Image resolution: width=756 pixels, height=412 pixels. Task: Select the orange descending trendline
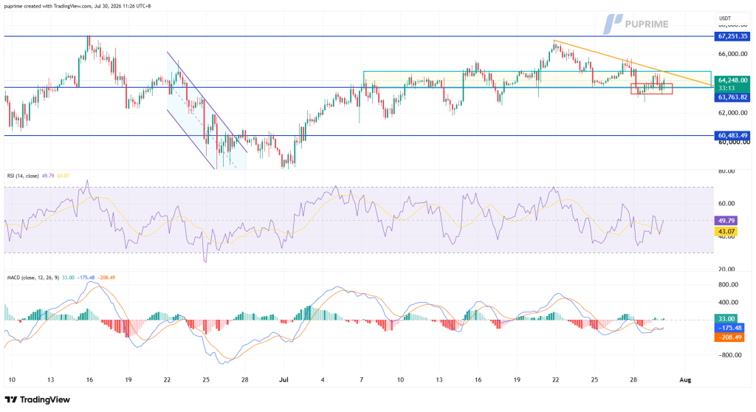click(x=633, y=63)
